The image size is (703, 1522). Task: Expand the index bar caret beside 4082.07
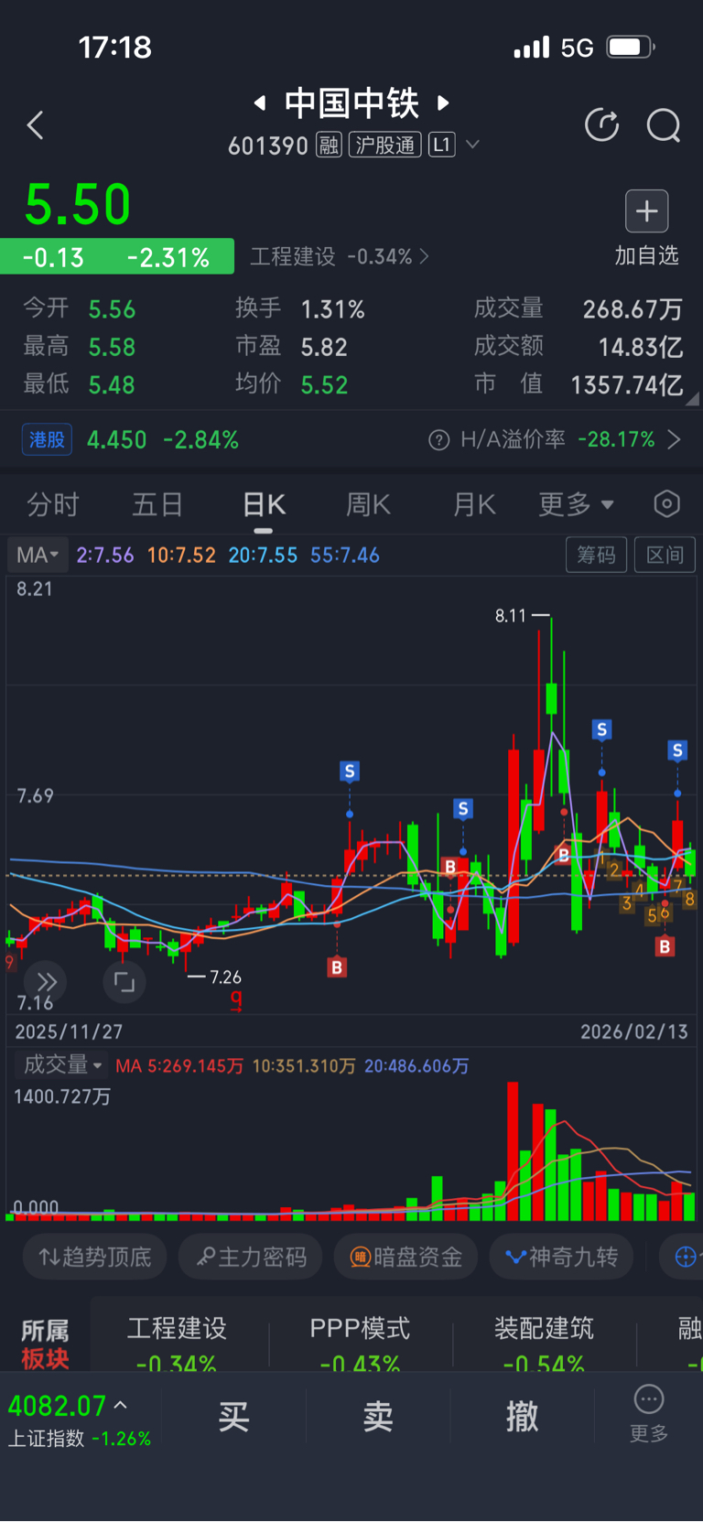[x=121, y=1404]
